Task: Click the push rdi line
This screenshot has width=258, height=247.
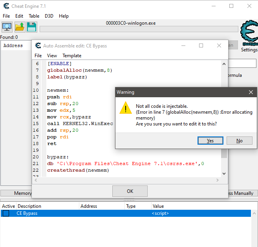Action: pyautogui.click(x=59, y=97)
